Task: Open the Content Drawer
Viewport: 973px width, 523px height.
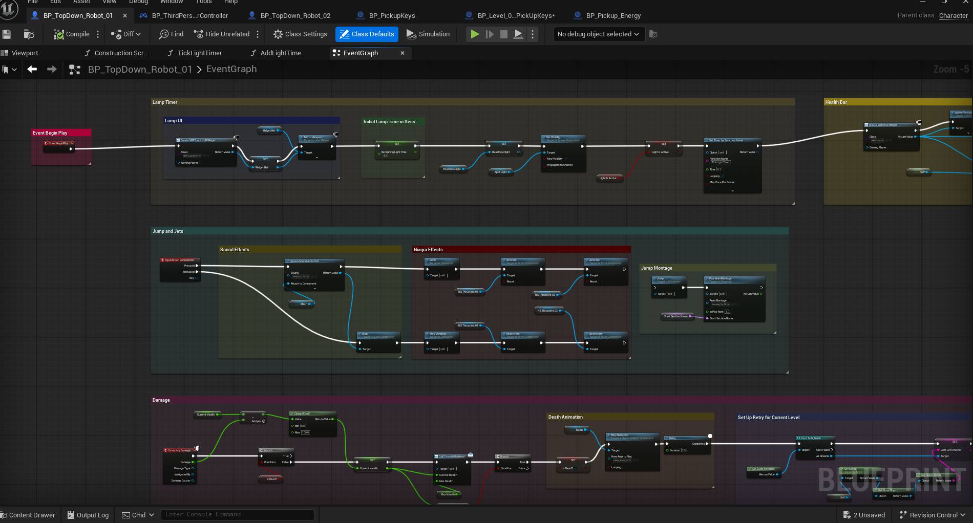Action: pyautogui.click(x=28, y=515)
